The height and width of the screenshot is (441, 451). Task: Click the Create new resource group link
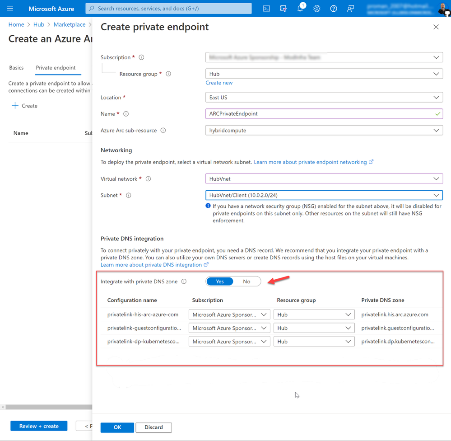[x=219, y=83]
